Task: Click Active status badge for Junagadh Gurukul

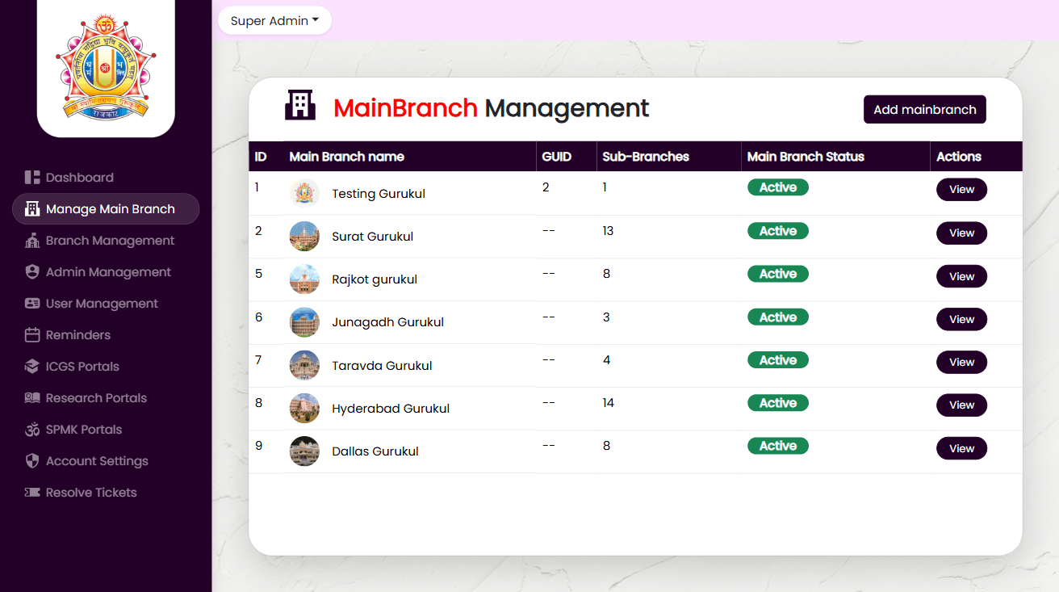Action: coord(777,317)
